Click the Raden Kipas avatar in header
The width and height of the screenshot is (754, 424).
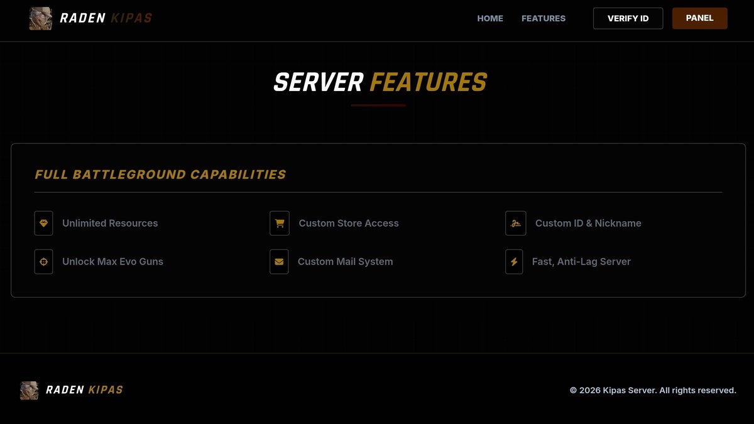pos(40,18)
